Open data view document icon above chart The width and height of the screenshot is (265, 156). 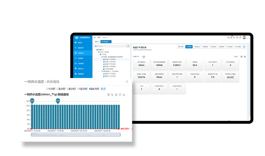click(x=108, y=95)
